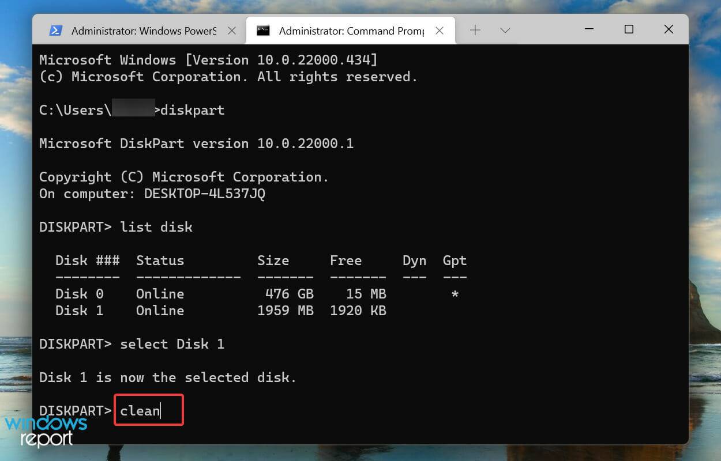Image resolution: width=721 pixels, height=461 pixels.
Task: Open a new tab using the plus icon
Action: pyautogui.click(x=474, y=29)
